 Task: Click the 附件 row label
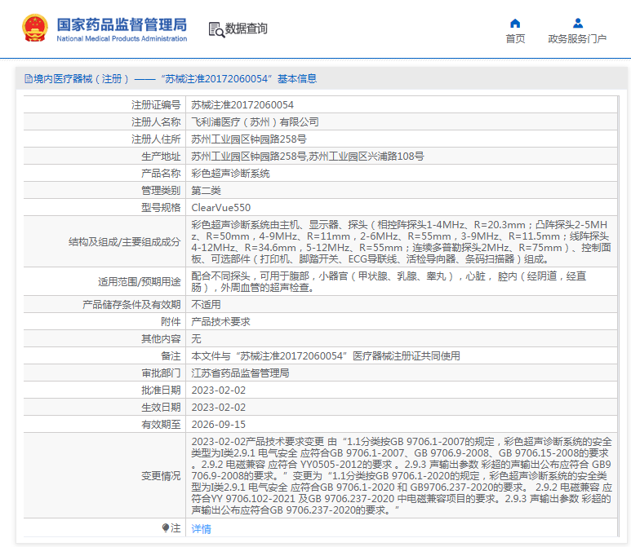(171, 321)
